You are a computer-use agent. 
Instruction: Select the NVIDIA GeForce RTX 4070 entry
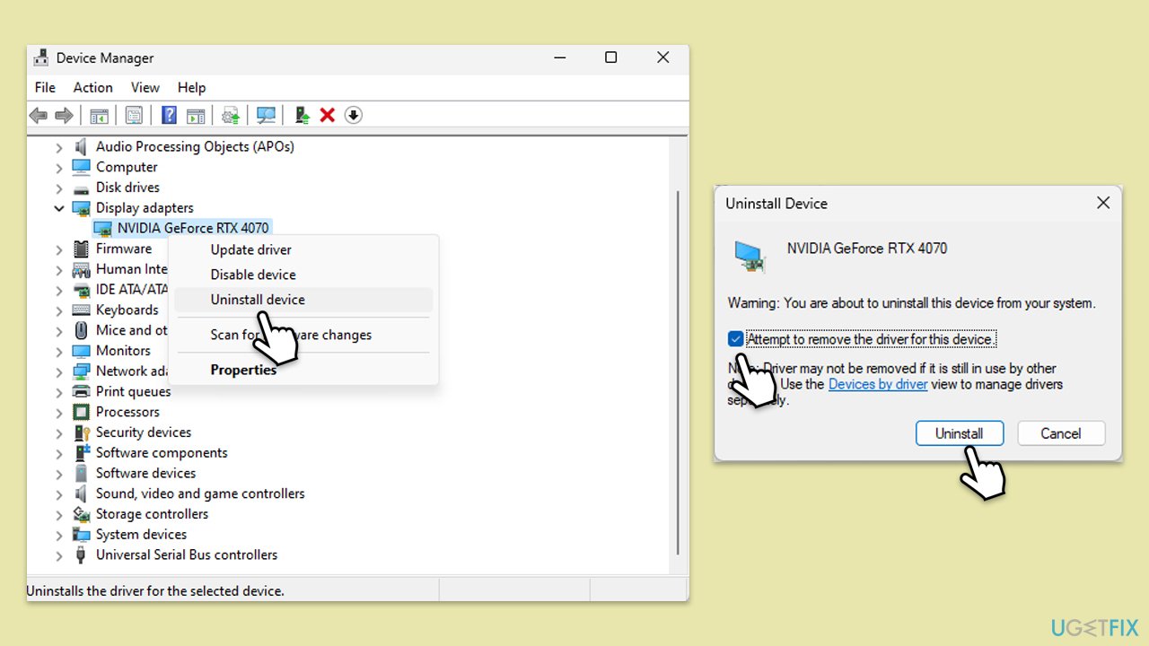(193, 228)
